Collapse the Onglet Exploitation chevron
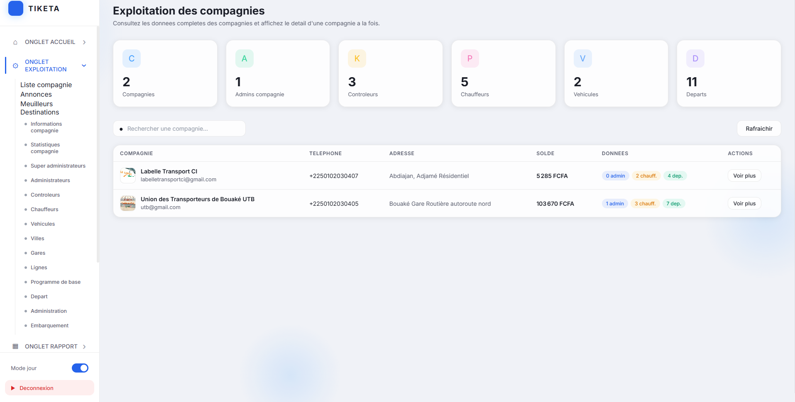Screen dimensions: 795x402 pos(84,66)
